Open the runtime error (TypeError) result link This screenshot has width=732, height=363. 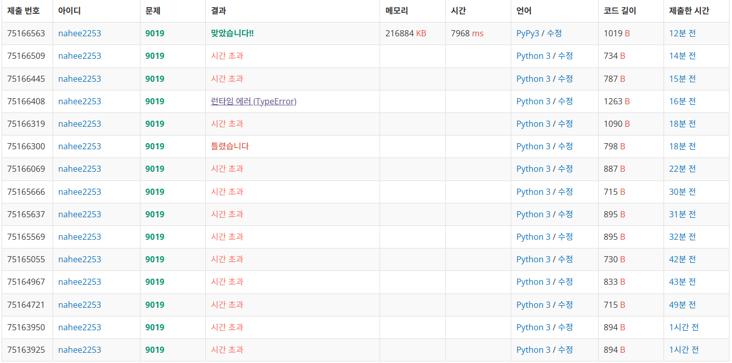253,101
